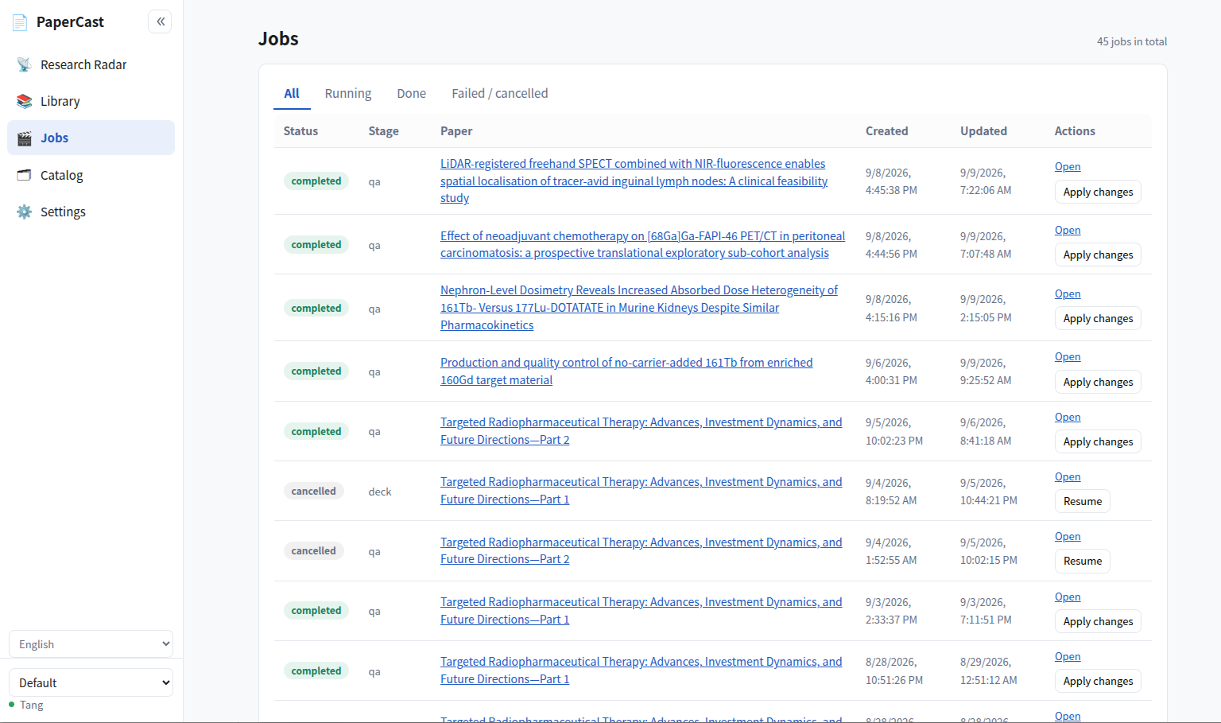Open Part 1 paper created 9/3/2026
Viewport: 1221px width, 723px height.
pos(641,611)
